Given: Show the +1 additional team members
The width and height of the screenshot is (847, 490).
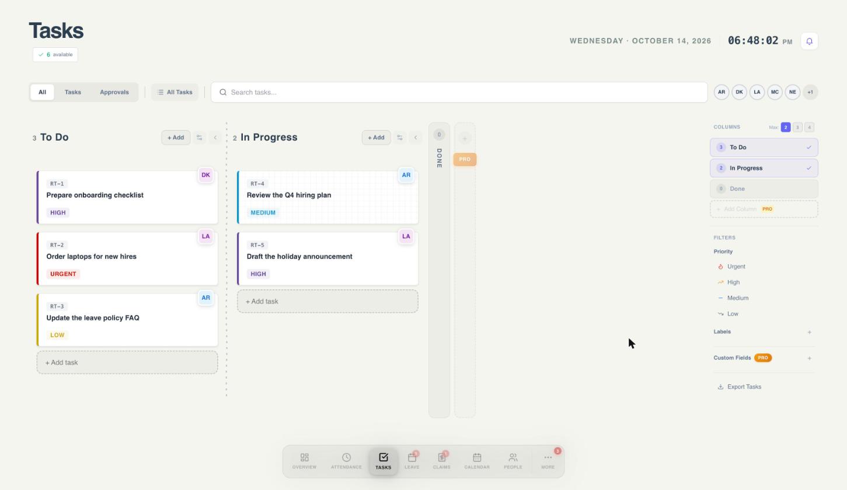Looking at the screenshot, I should 810,92.
